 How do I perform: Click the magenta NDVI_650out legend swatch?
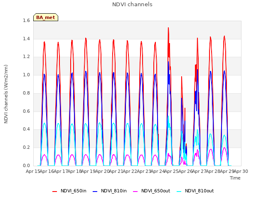[135, 192]
